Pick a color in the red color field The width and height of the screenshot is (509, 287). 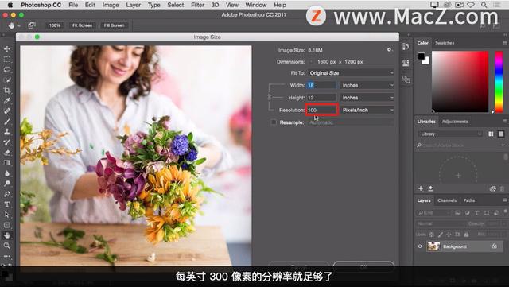click(460, 82)
